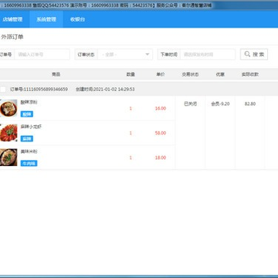
Task: Click the discount value 会员-9.20
Action: tap(220, 104)
